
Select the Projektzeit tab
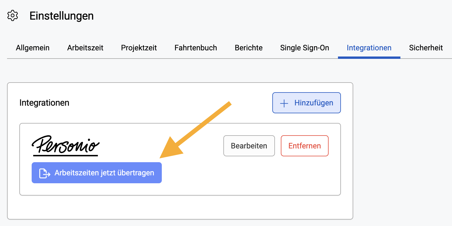(139, 48)
